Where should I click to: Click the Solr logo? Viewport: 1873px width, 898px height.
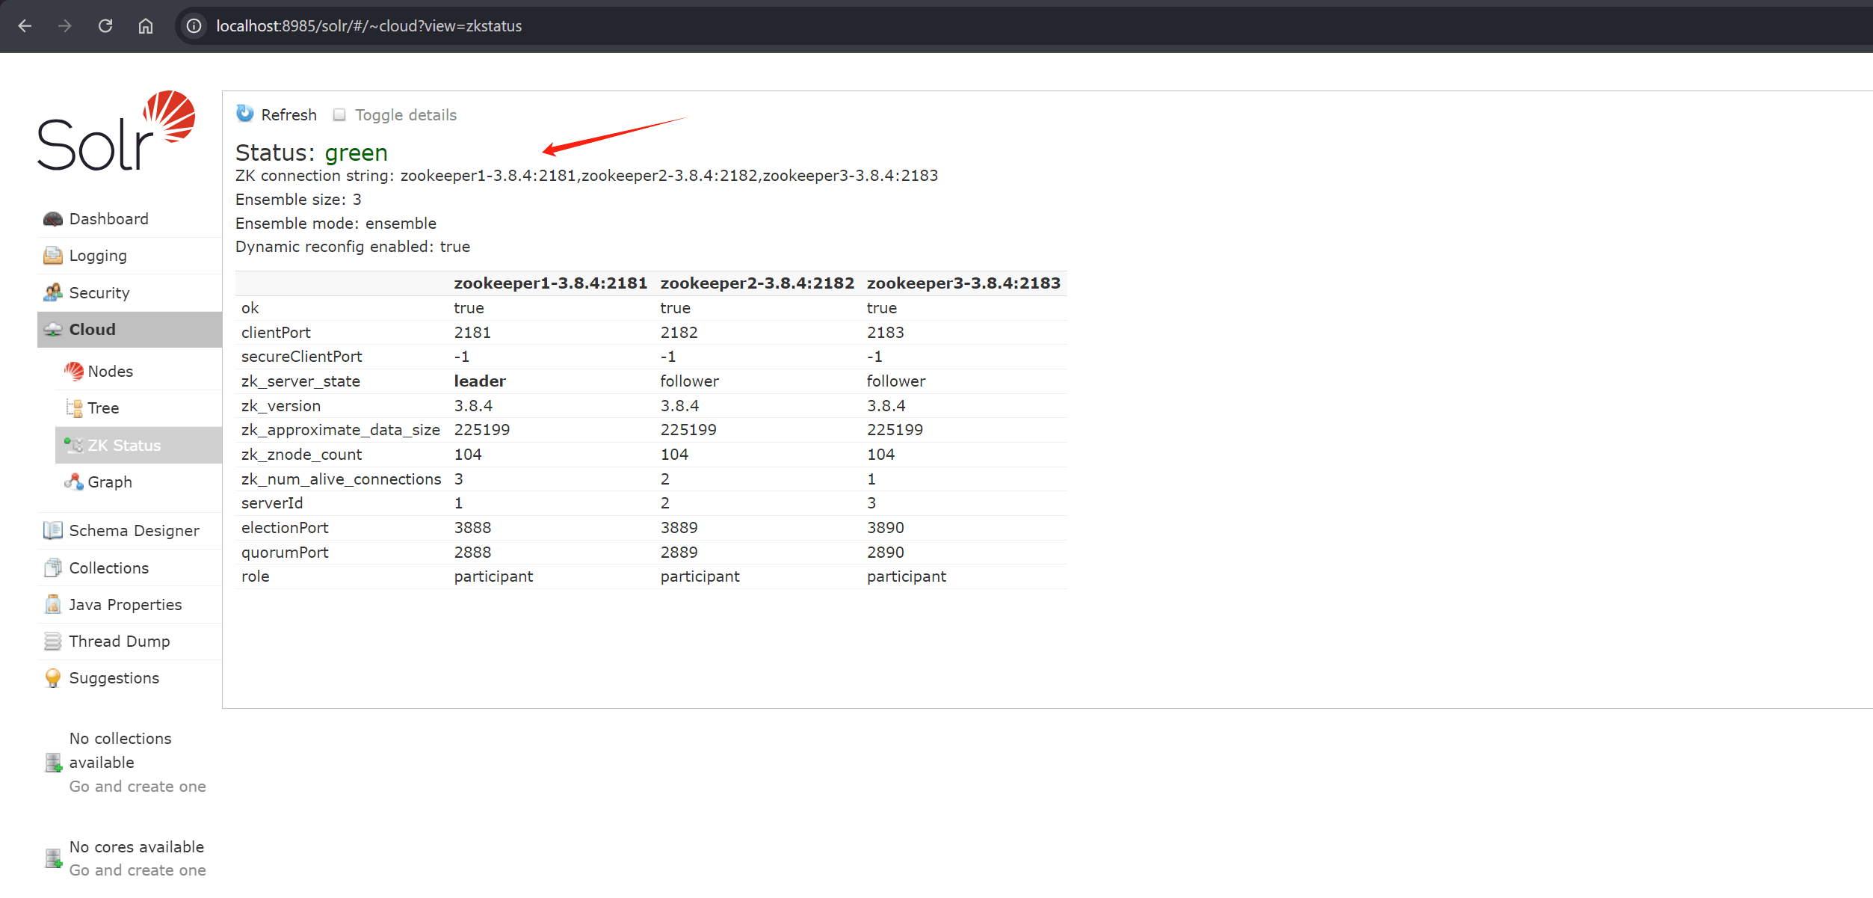[x=116, y=132]
